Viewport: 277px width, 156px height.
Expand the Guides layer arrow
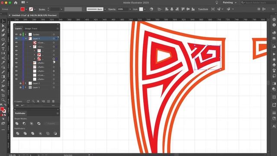pyautogui.click(x=26, y=34)
